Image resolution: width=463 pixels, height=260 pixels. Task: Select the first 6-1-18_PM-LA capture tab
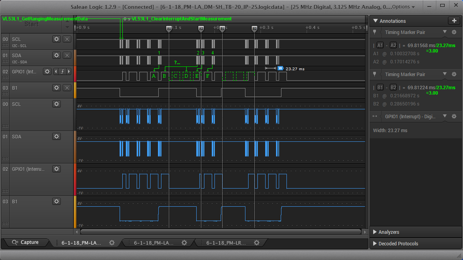81,243
